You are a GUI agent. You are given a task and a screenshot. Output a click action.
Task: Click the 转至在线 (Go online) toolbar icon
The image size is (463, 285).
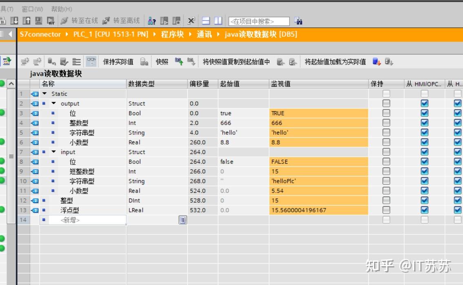[x=64, y=20]
